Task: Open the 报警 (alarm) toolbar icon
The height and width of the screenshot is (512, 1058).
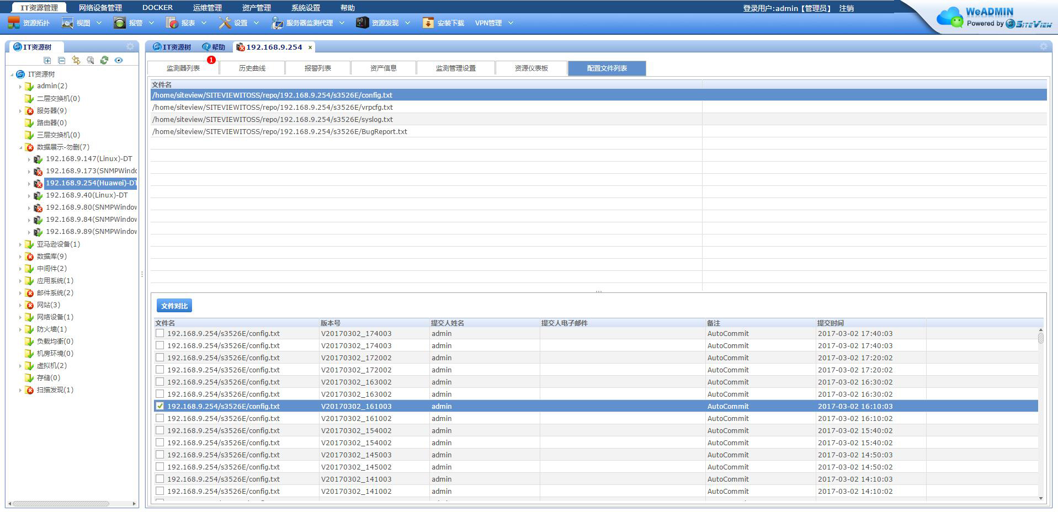Action: (x=119, y=23)
